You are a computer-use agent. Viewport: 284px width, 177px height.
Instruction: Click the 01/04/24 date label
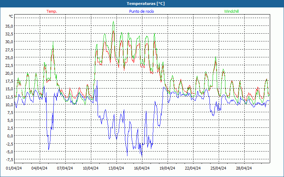pyautogui.click(x=14, y=168)
